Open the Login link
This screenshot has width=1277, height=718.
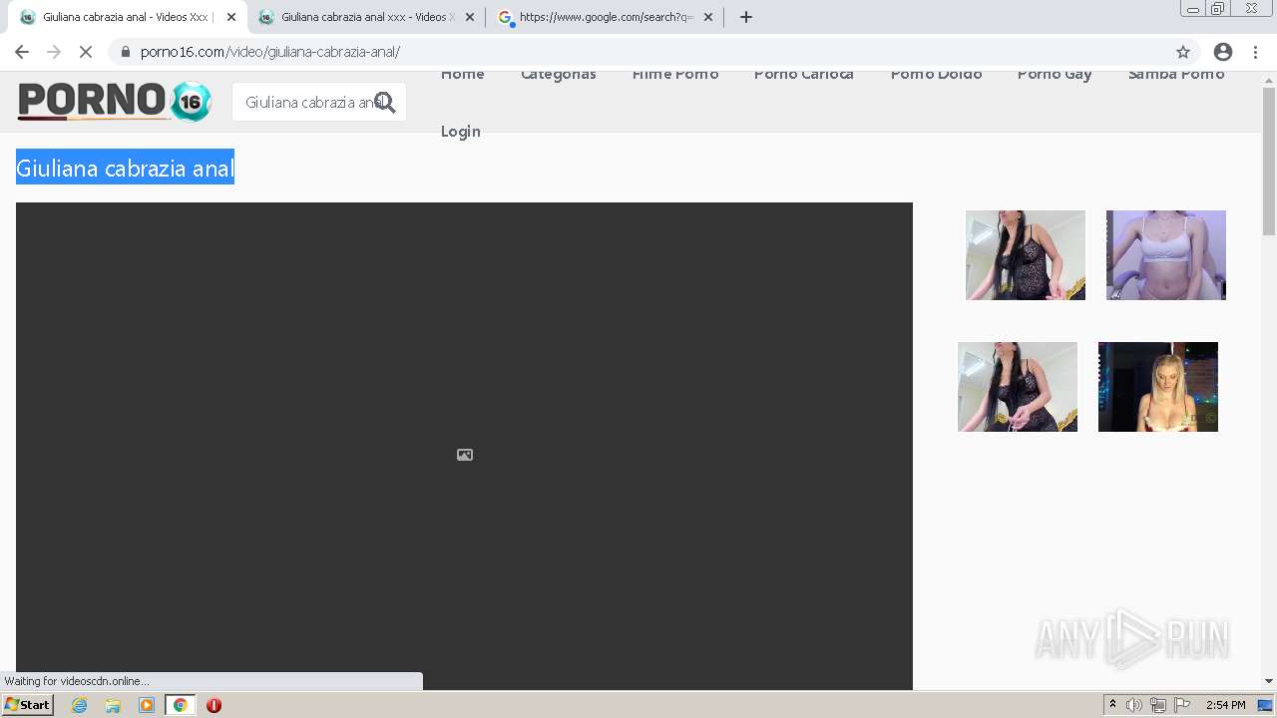(461, 131)
